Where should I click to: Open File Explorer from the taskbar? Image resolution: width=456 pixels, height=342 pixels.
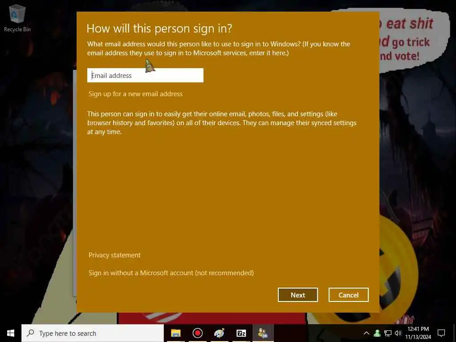(175, 333)
